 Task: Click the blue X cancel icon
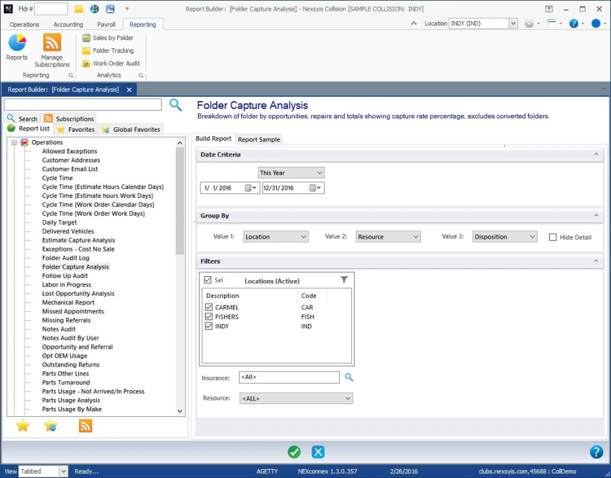pos(318,452)
